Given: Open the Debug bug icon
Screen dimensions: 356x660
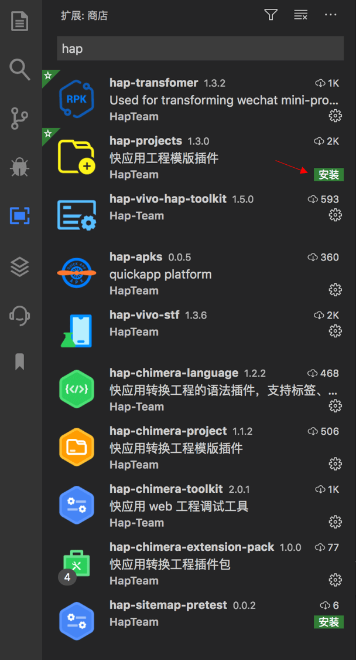Looking at the screenshot, I should point(20,167).
